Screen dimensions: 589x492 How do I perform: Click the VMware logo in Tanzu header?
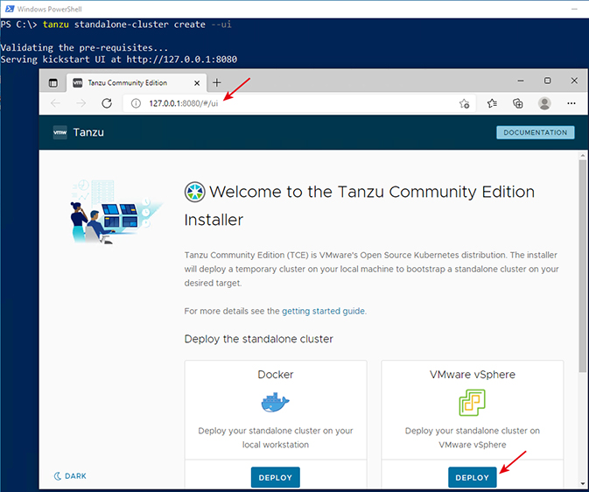[x=60, y=132]
